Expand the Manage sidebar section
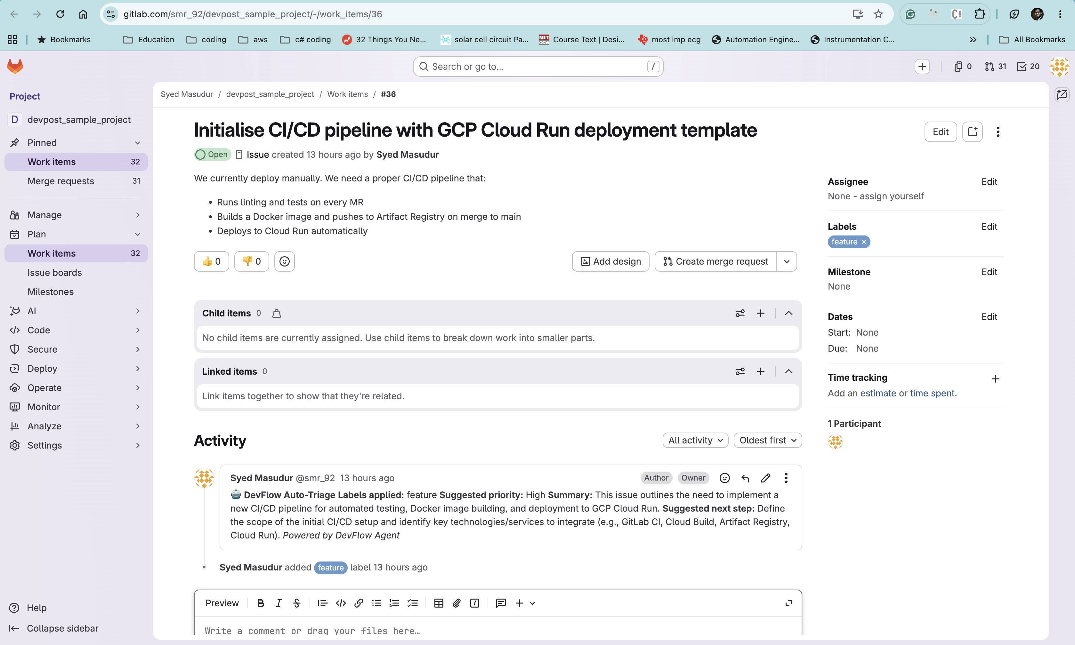 [x=76, y=215]
